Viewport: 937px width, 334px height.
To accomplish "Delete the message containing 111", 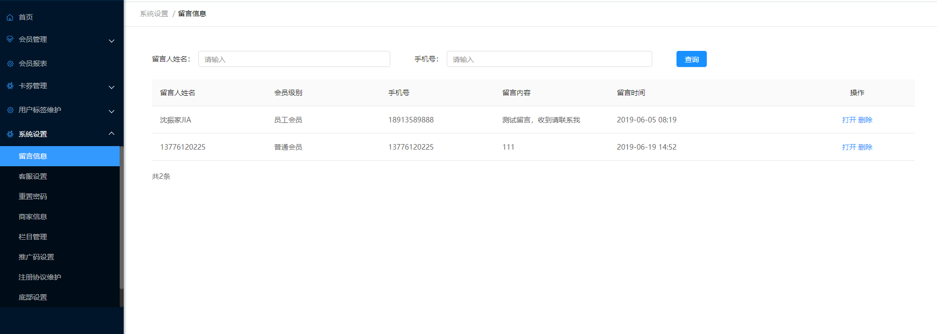I will pyautogui.click(x=865, y=147).
